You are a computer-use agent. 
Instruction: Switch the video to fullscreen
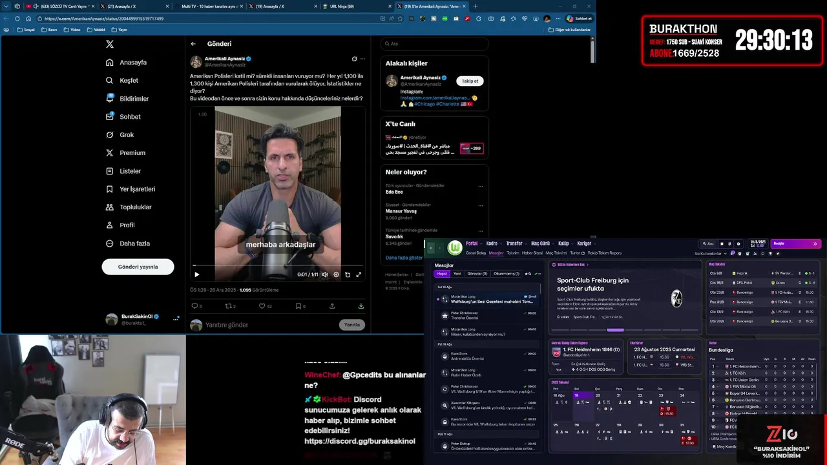point(359,274)
